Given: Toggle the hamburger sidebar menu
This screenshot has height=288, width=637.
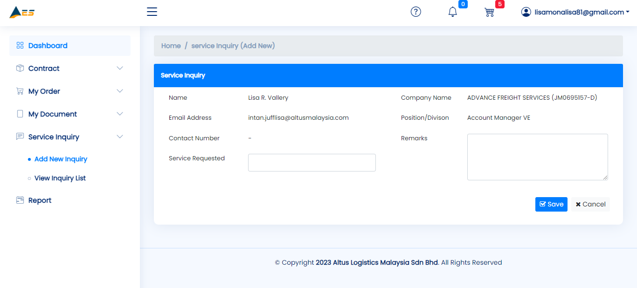Looking at the screenshot, I should click(x=152, y=12).
